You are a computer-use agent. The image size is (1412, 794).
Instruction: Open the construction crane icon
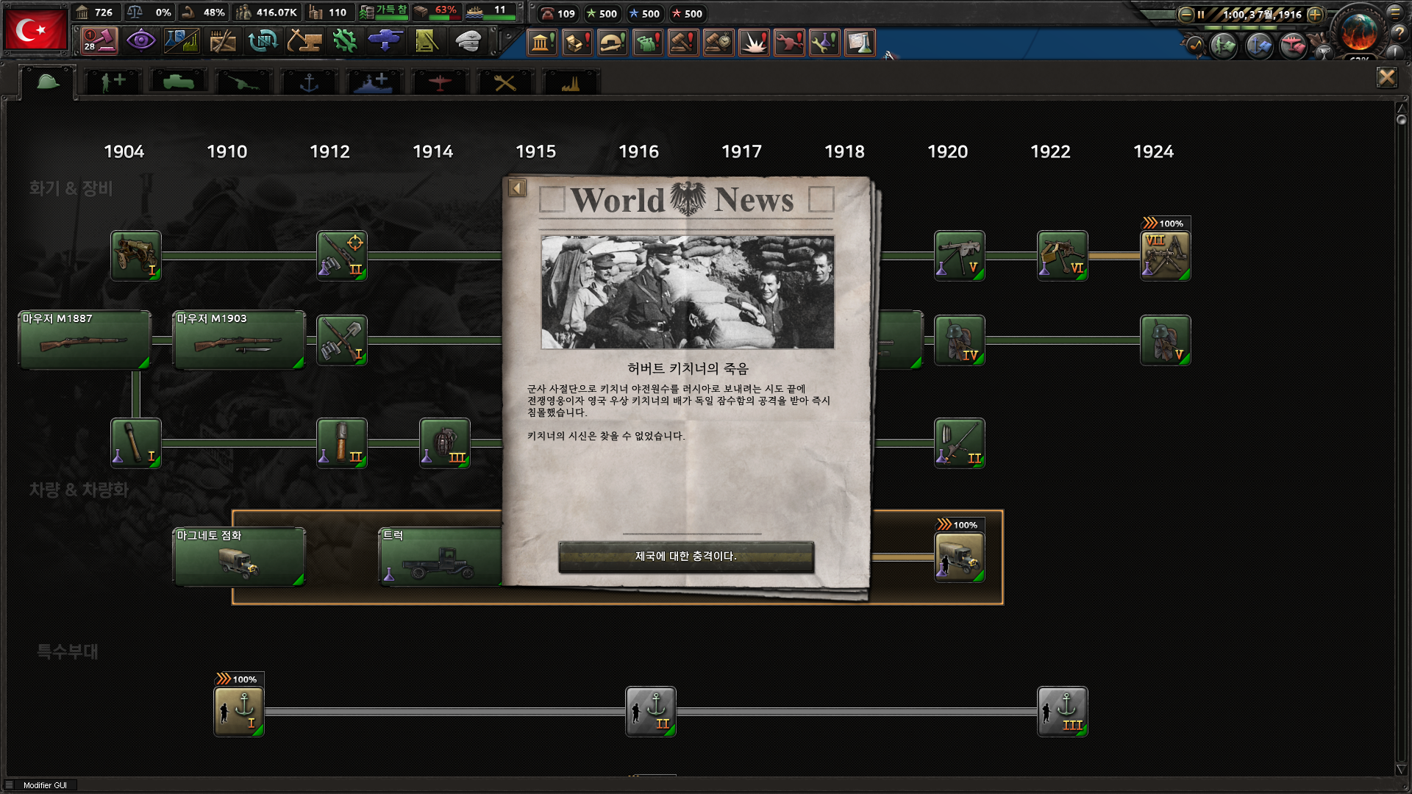pyautogui.click(x=304, y=40)
